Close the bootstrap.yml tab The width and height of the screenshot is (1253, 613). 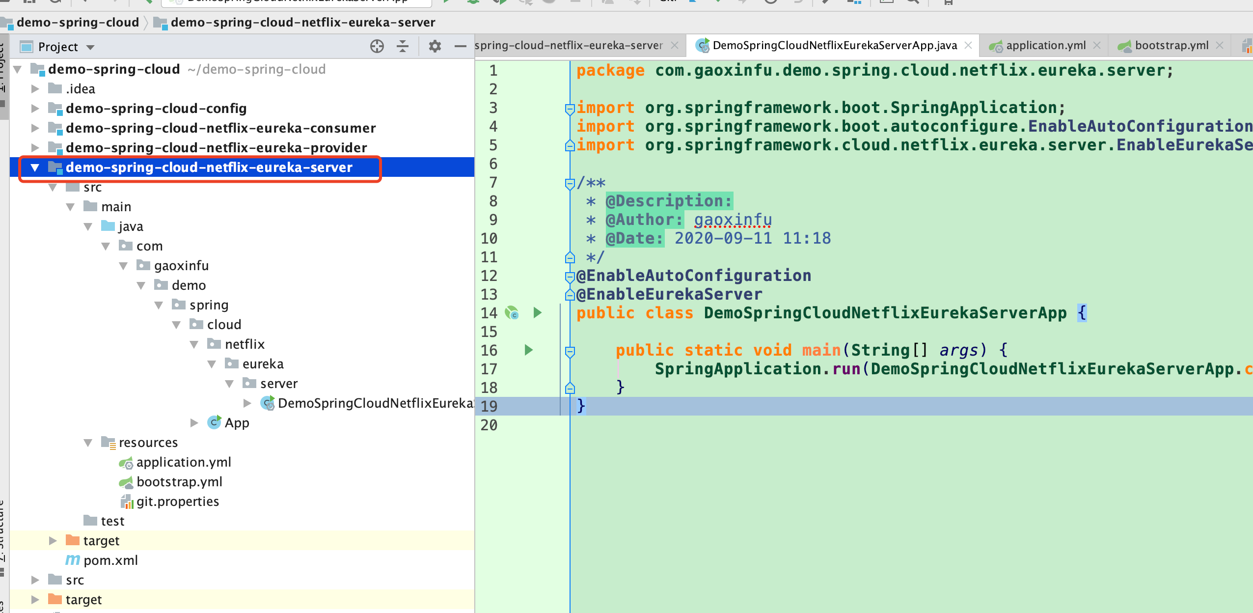1220,45
